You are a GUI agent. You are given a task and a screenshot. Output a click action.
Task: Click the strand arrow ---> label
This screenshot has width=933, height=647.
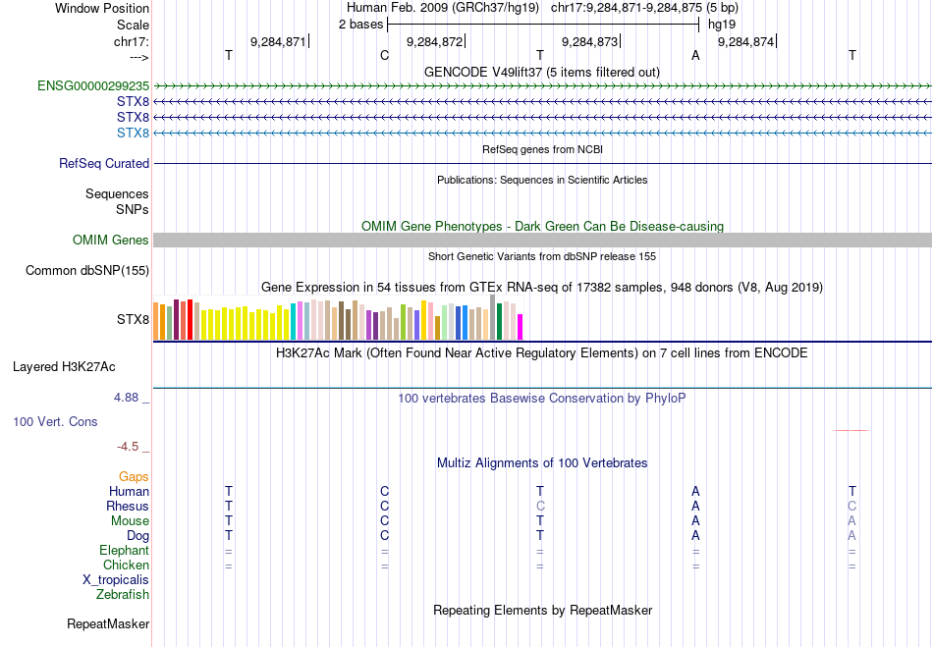click(x=139, y=58)
